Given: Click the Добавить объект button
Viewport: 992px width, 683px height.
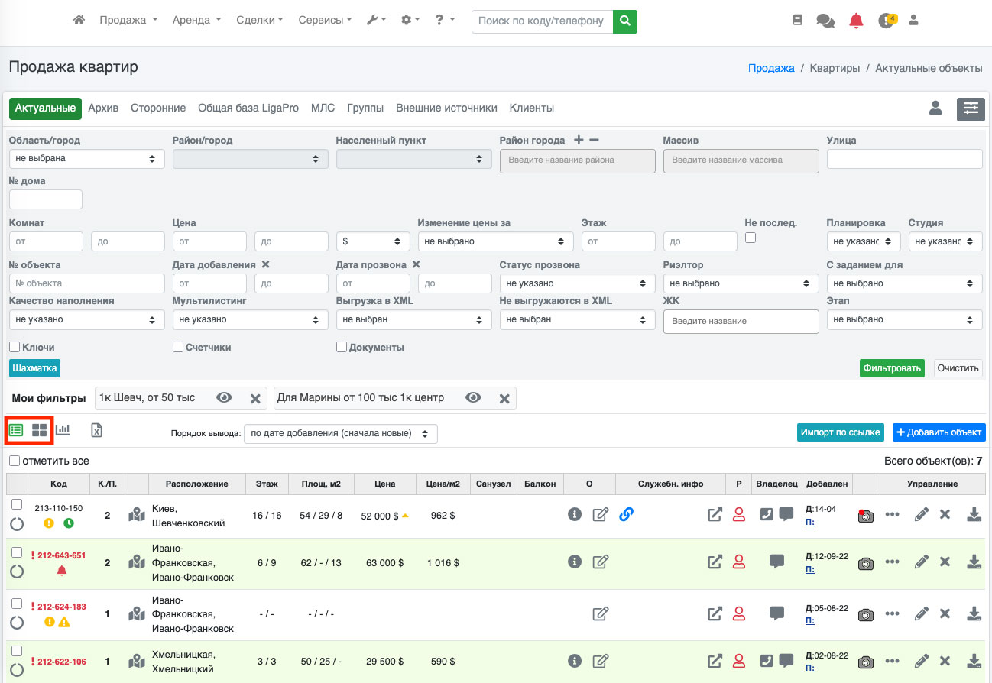Looking at the screenshot, I should pyautogui.click(x=939, y=432).
